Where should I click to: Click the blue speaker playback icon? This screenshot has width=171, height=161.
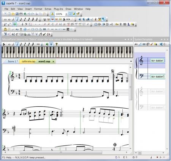[80, 19]
